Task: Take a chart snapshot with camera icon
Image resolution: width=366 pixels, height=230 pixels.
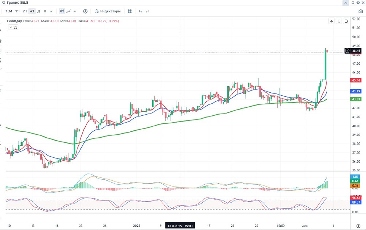Action: pos(361,11)
